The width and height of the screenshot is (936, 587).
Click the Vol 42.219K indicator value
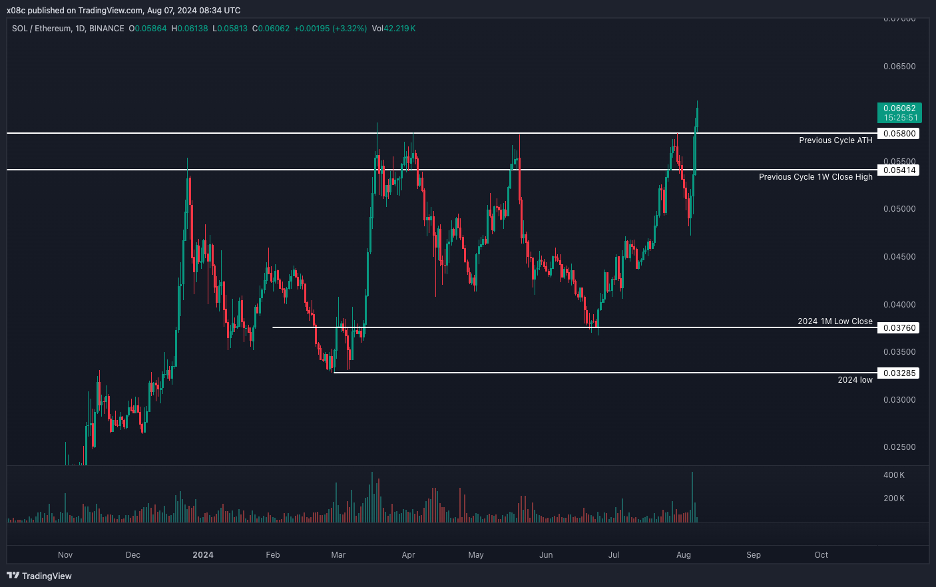pos(393,29)
